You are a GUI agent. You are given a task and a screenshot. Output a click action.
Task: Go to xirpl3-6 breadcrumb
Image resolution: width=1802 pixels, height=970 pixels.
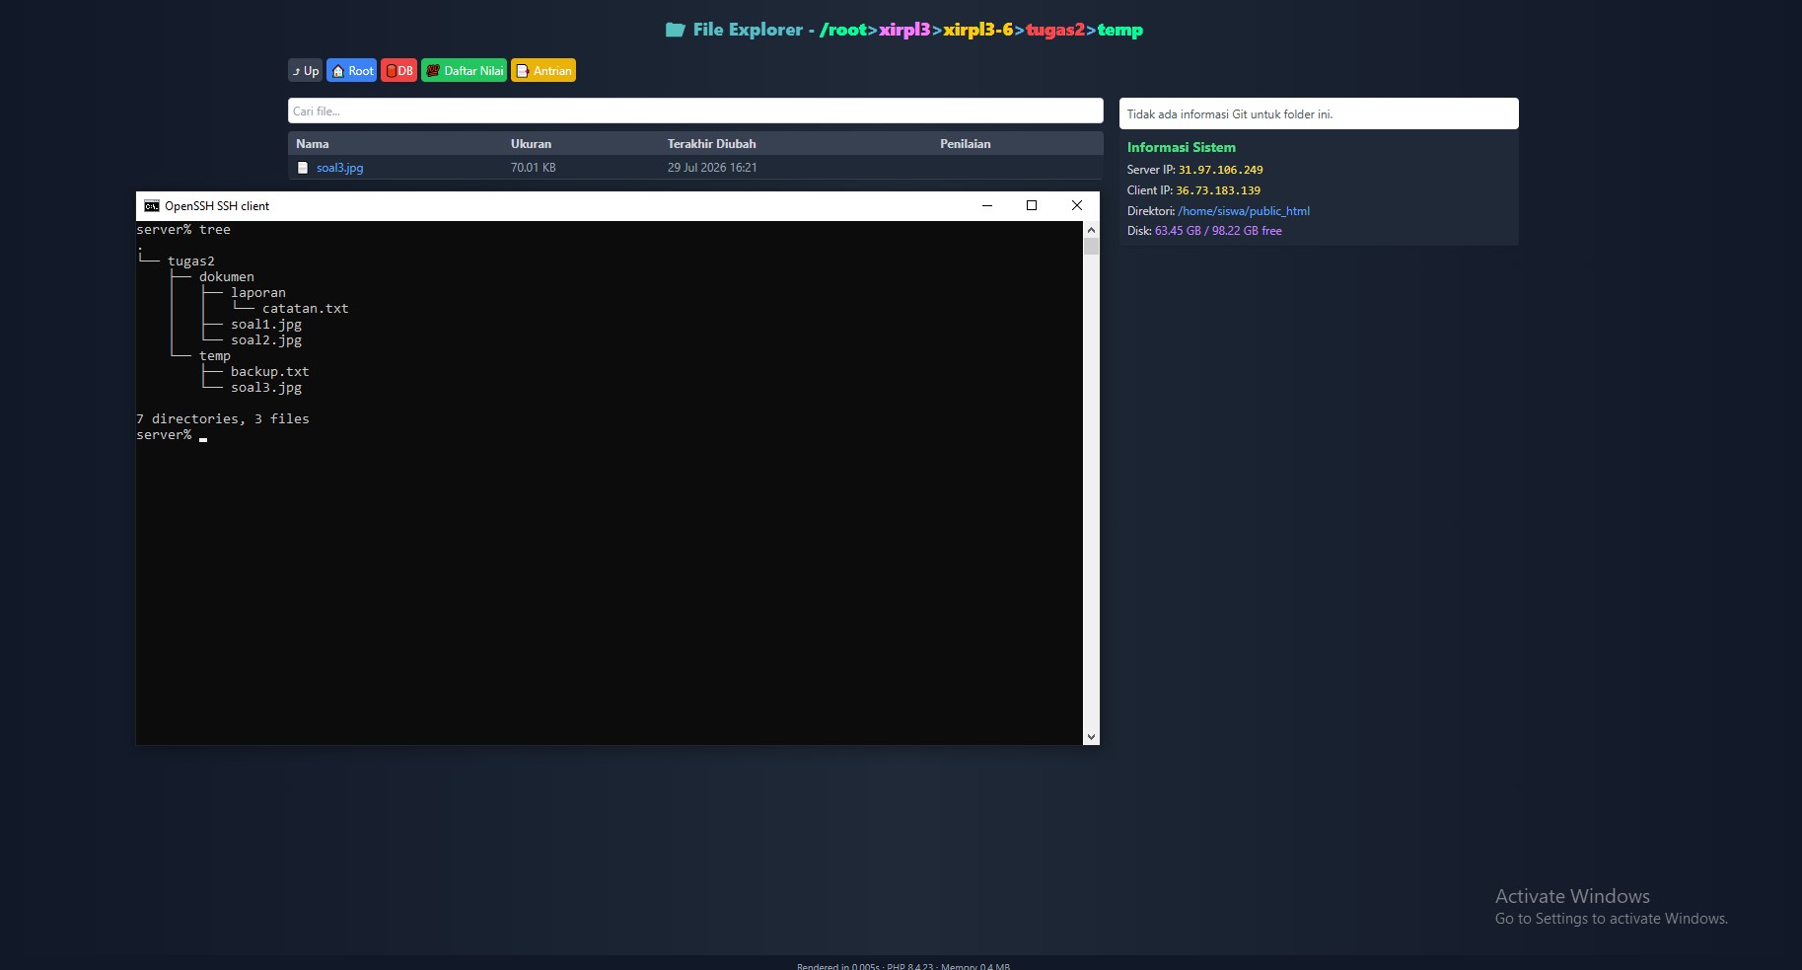pos(977,30)
